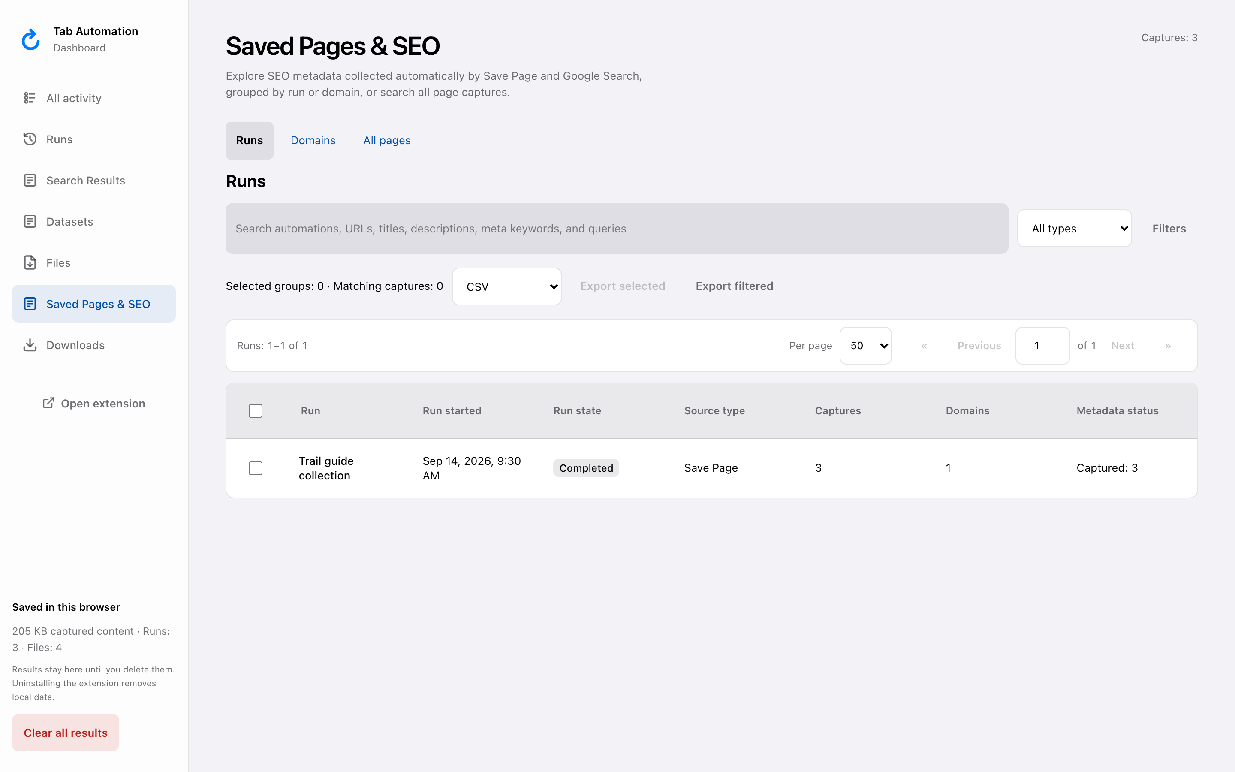Check the Trail guide collection row checkbox
The image size is (1235, 772).
click(x=256, y=468)
